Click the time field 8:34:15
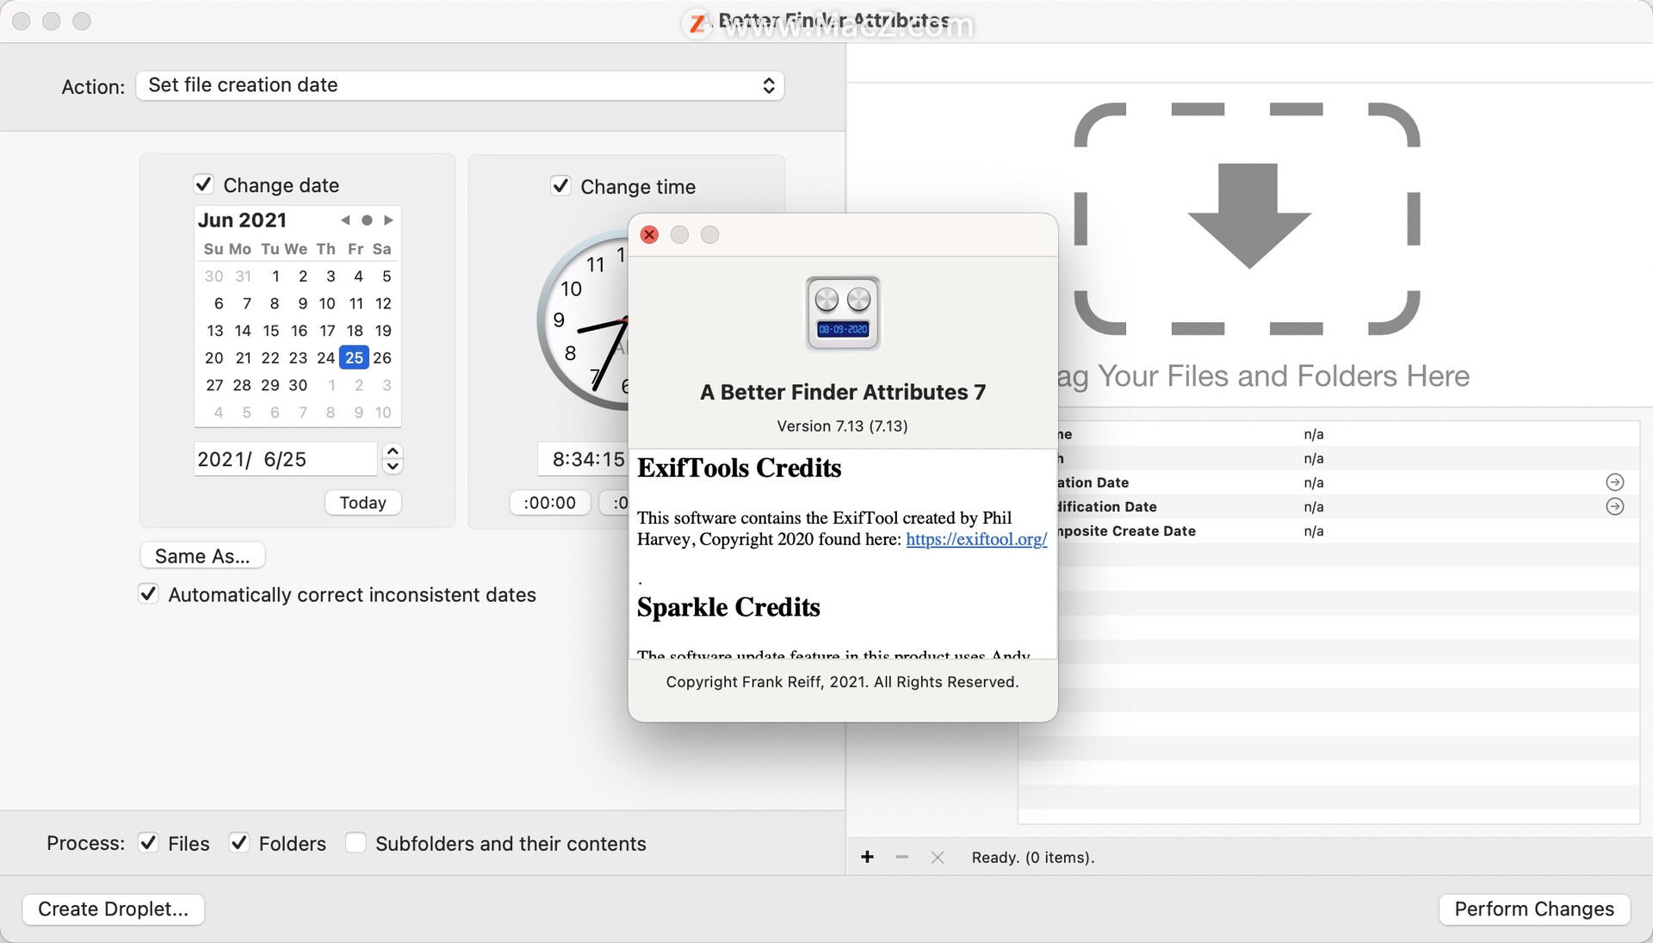 point(583,459)
